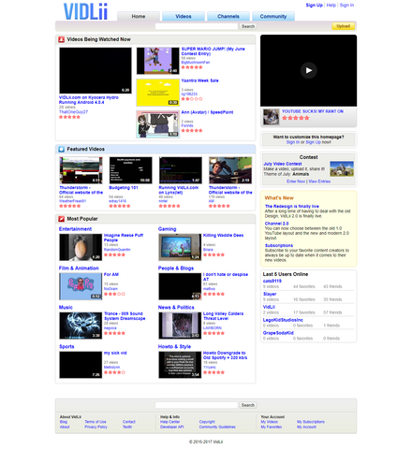This screenshot has height=449, width=412.
Task: Click the Videos Being Watched Now section icon
Action: pyautogui.click(x=62, y=39)
